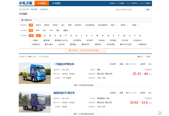
Task: Choose the 江铃汽车 brand
Action: (x=61, y=44)
